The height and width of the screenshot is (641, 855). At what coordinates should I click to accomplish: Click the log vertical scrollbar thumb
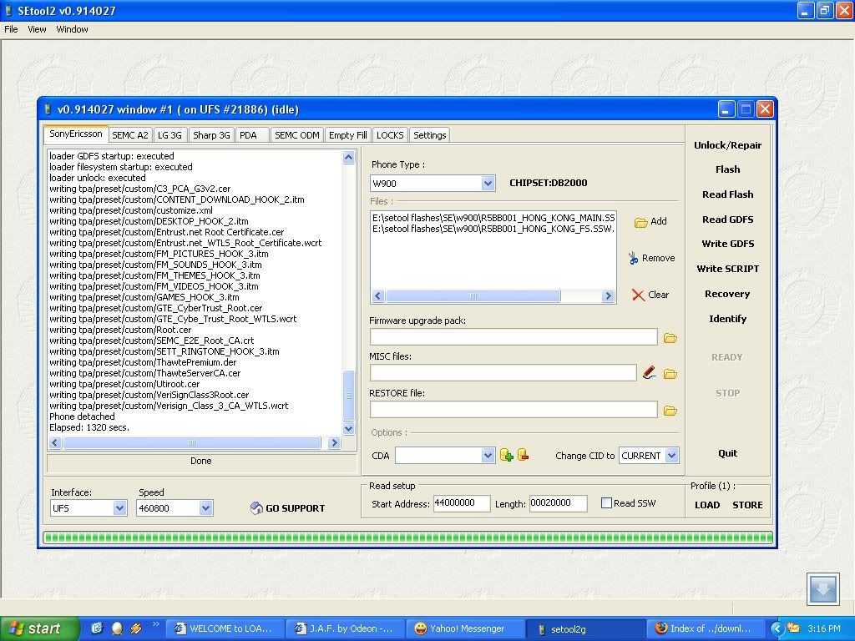pyautogui.click(x=348, y=395)
